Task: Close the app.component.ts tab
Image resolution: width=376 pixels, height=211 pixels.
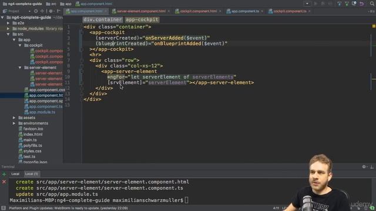Action: [262, 11]
